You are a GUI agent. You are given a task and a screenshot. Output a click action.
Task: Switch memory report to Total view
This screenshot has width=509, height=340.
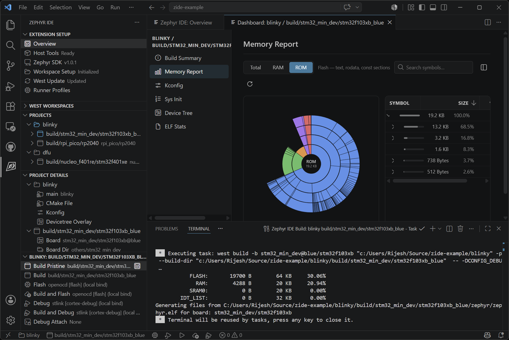[x=255, y=67]
